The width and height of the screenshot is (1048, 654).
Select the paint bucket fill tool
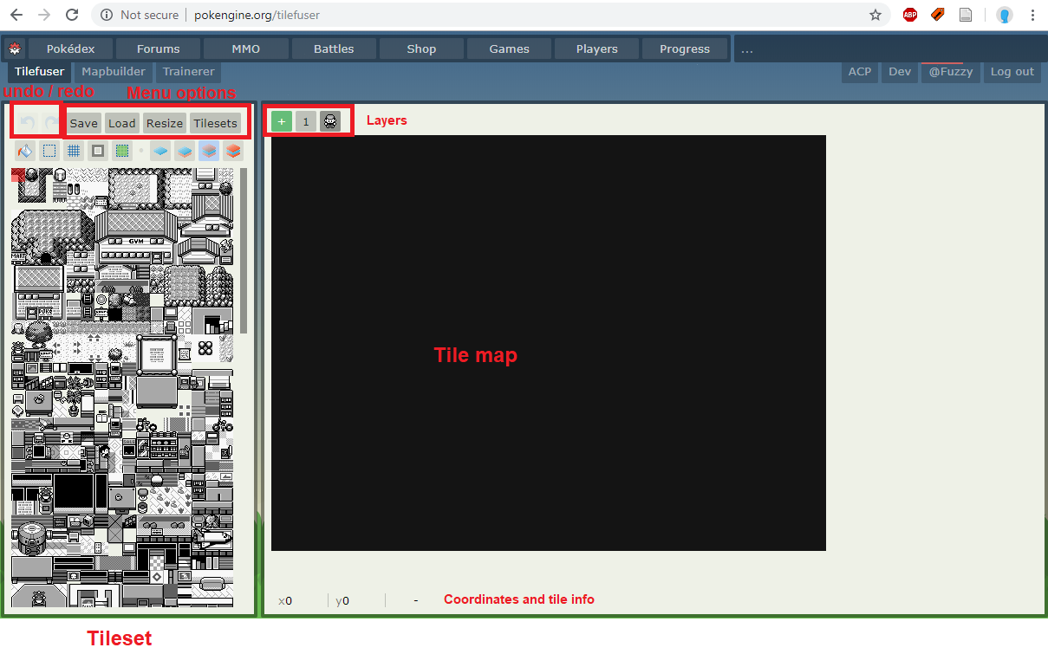tap(25, 151)
